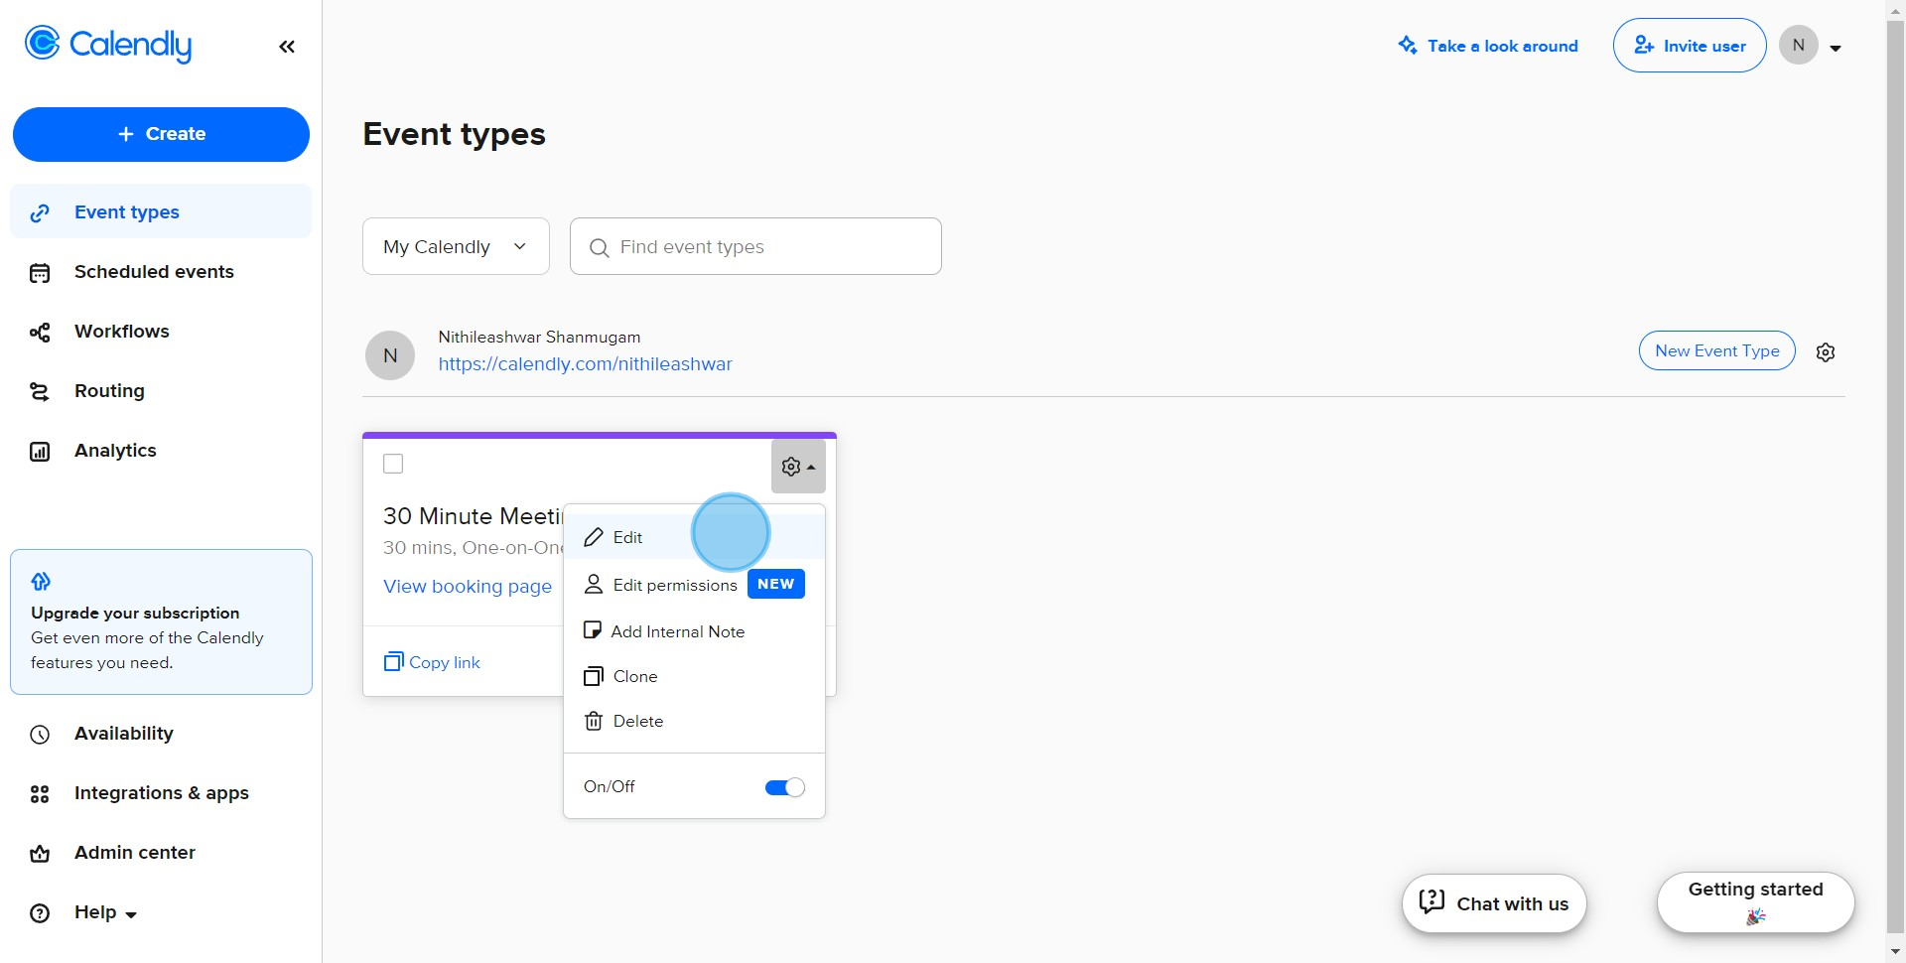
Task: Click the Upgrade your subscription card
Action: point(161,621)
